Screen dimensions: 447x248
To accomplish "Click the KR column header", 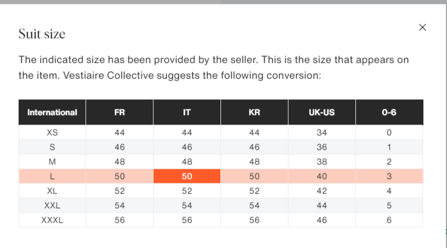I will click(x=254, y=112).
